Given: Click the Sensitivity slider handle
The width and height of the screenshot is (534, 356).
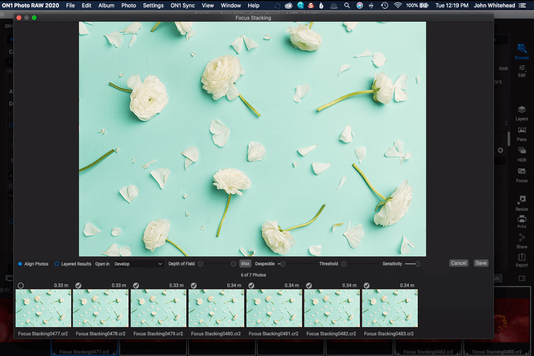Looking at the screenshot, I should coord(418,264).
